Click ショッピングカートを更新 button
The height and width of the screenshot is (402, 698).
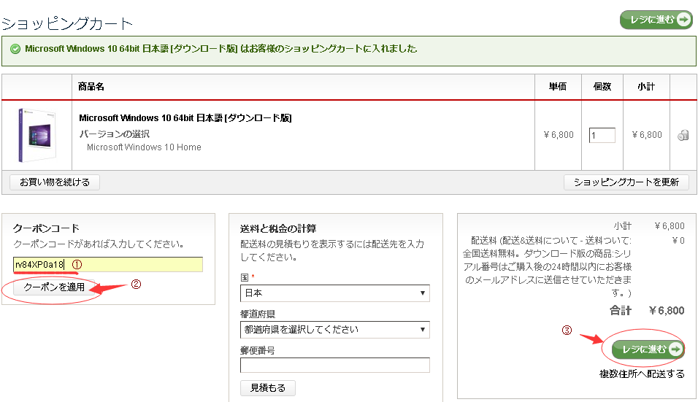(626, 182)
